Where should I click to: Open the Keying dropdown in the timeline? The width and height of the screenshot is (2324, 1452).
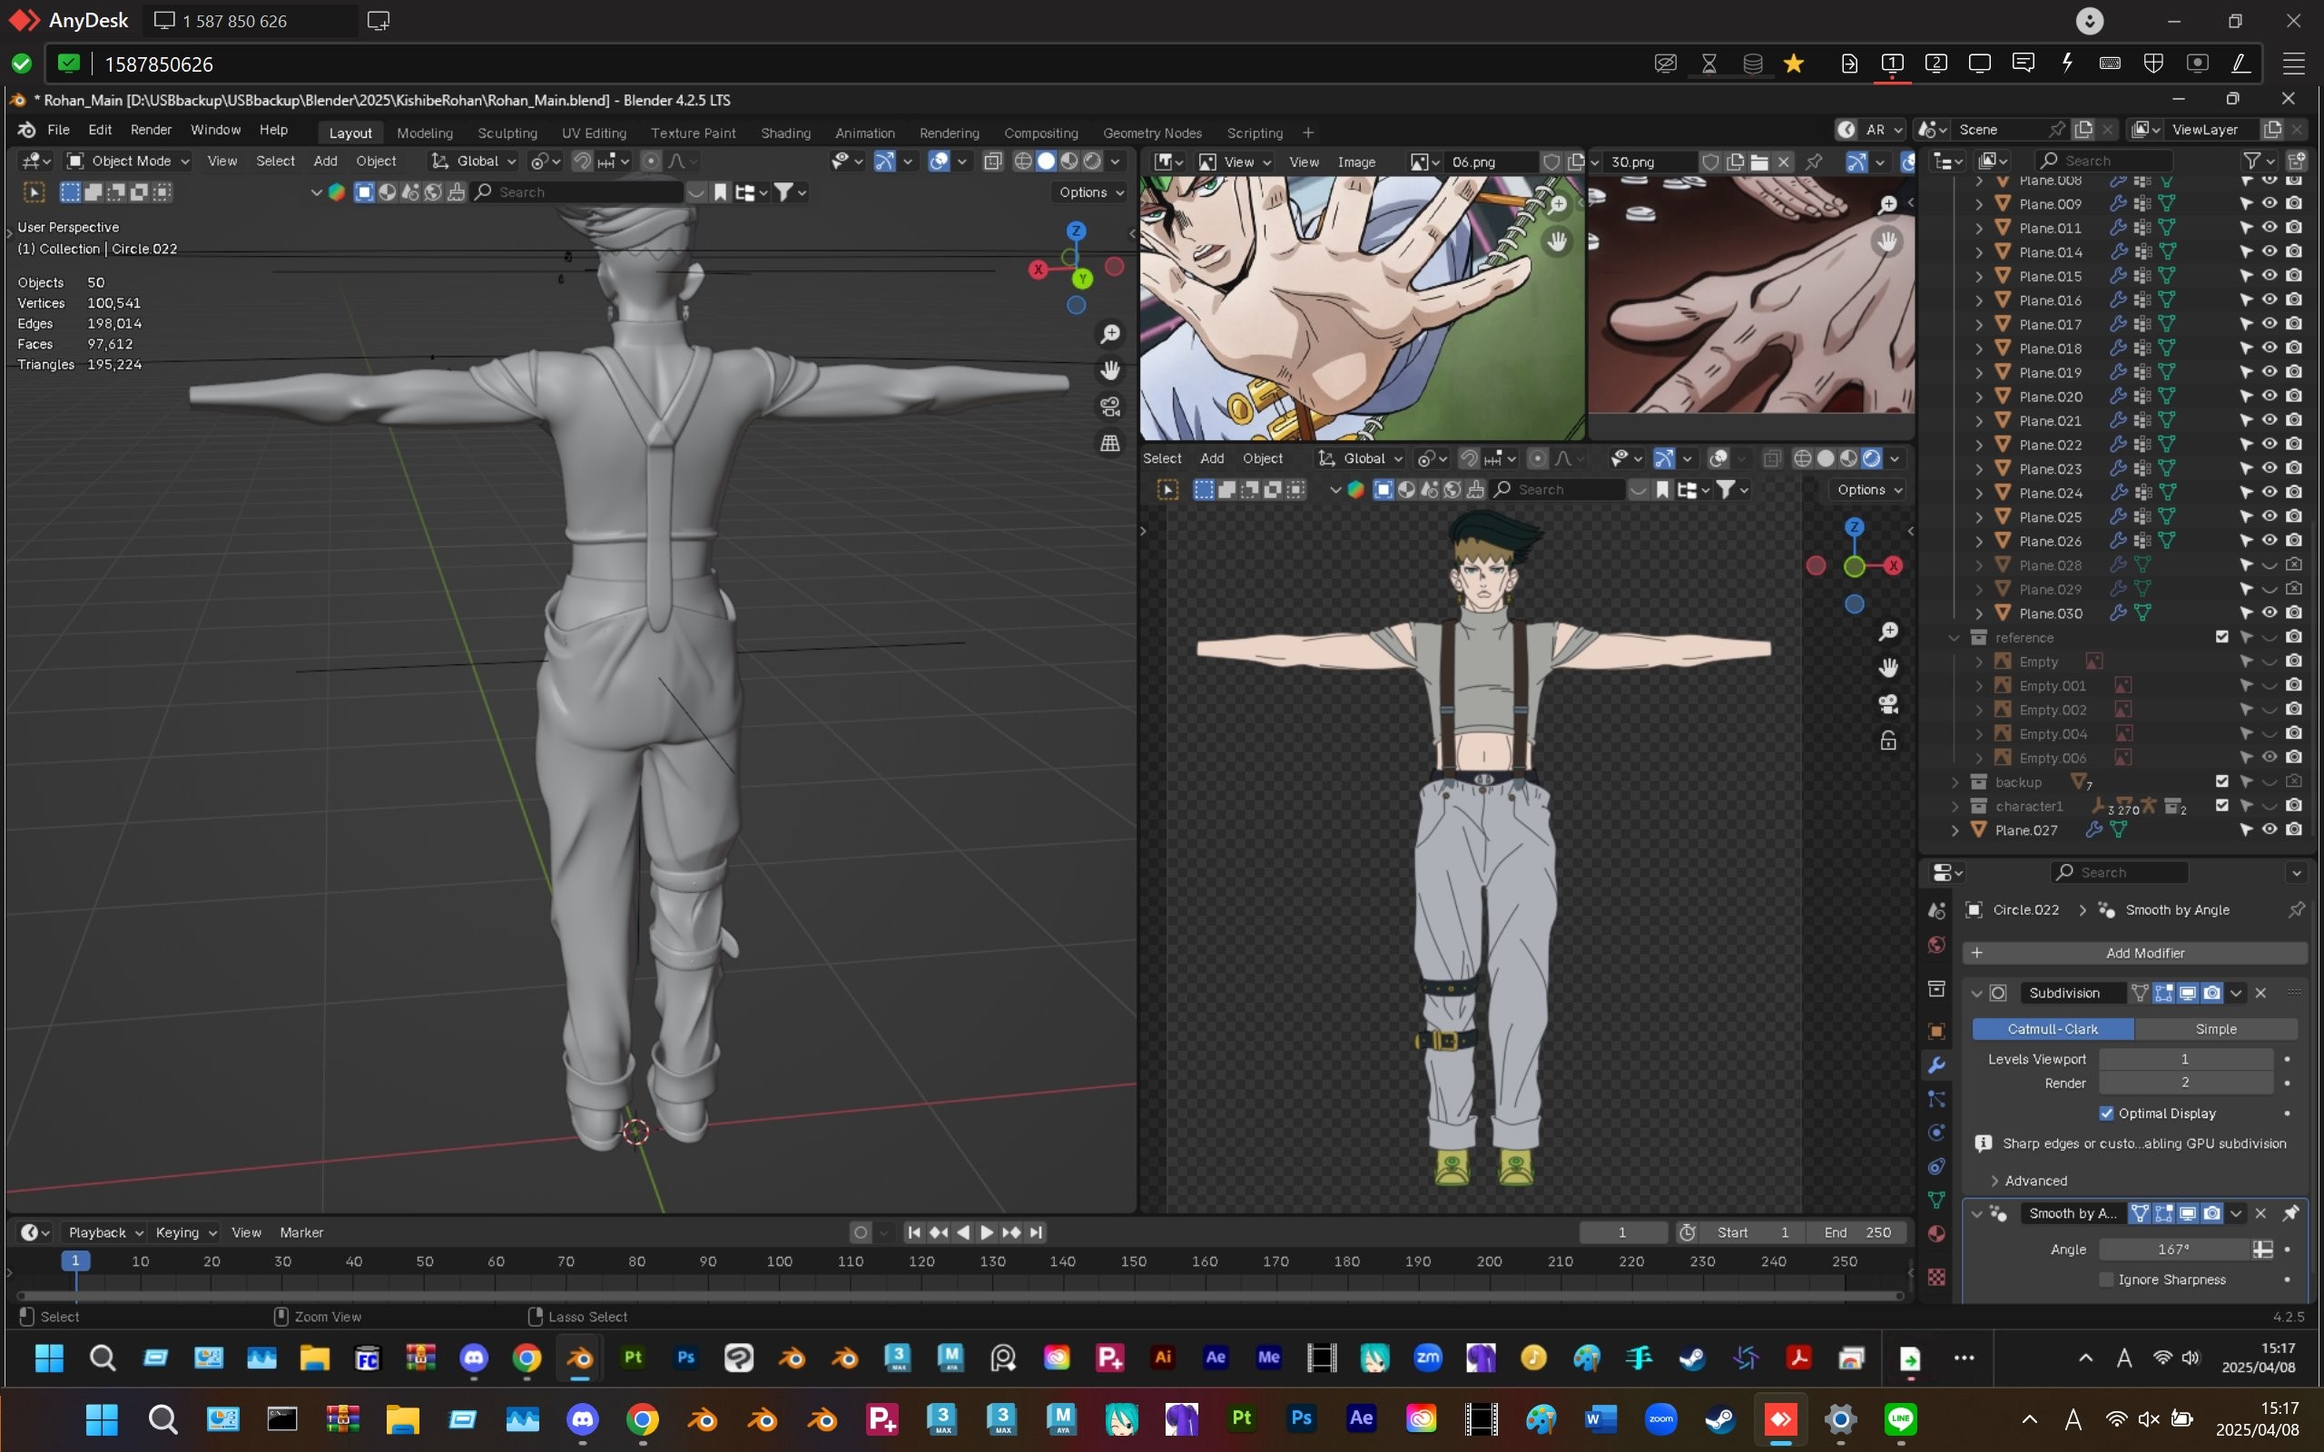pos(185,1232)
